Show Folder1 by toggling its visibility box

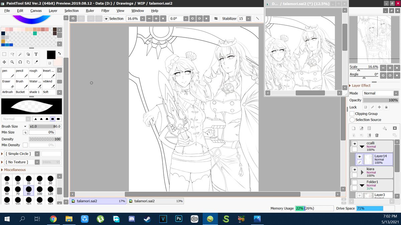355,182
